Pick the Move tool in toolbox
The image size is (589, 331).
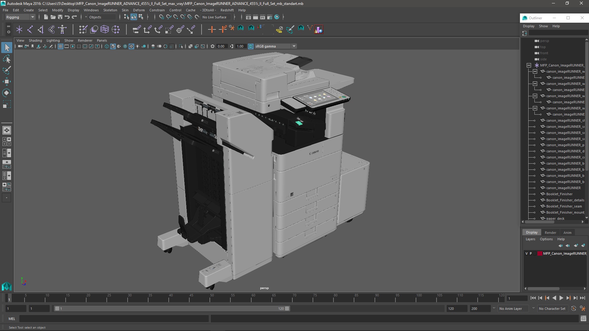point(7,82)
